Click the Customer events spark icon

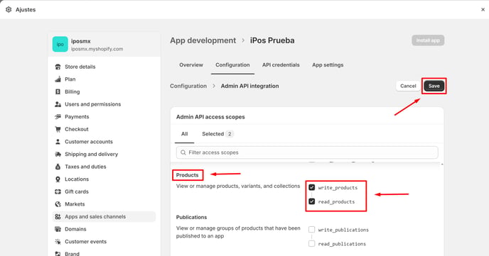(58, 241)
